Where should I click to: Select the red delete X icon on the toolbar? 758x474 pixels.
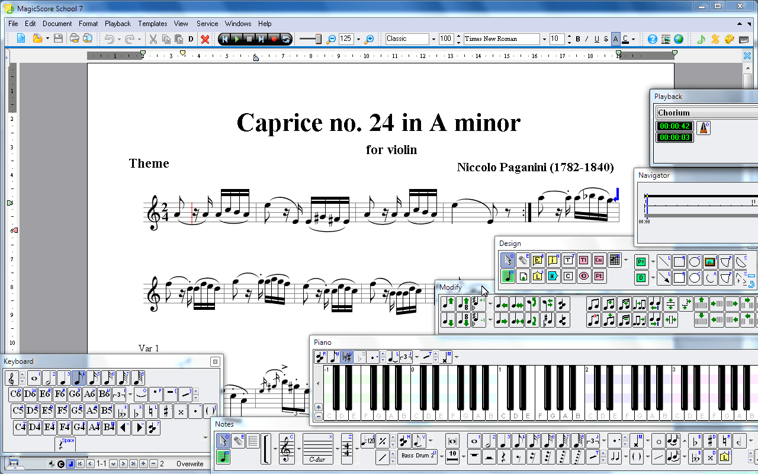pos(204,39)
